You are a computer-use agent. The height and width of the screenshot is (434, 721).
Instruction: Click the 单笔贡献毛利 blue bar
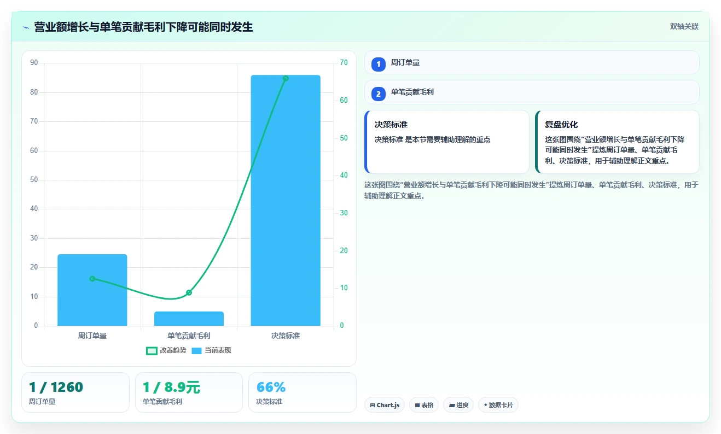click(x=189, y=319)
